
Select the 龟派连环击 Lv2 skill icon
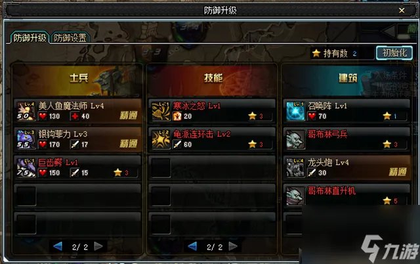pos(161,139)
